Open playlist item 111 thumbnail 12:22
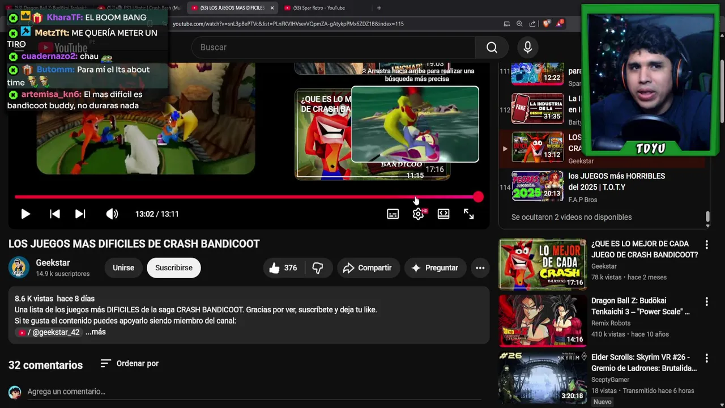 (x=538, y=73)
